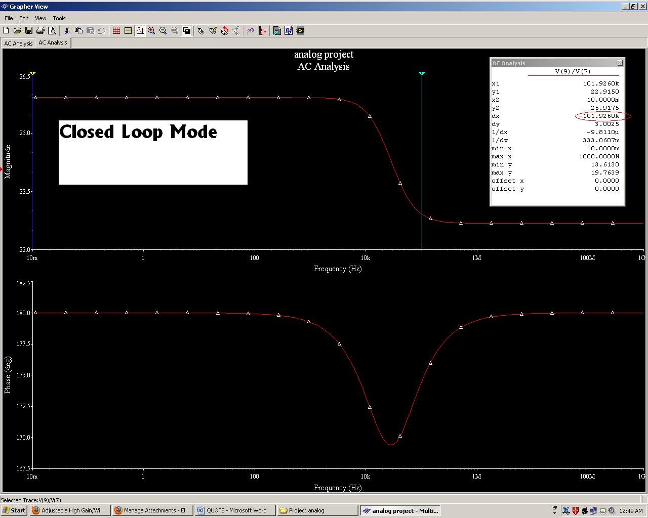Print the current graph
The width and height of the screenshot is (648, 518).
point(40,31)
